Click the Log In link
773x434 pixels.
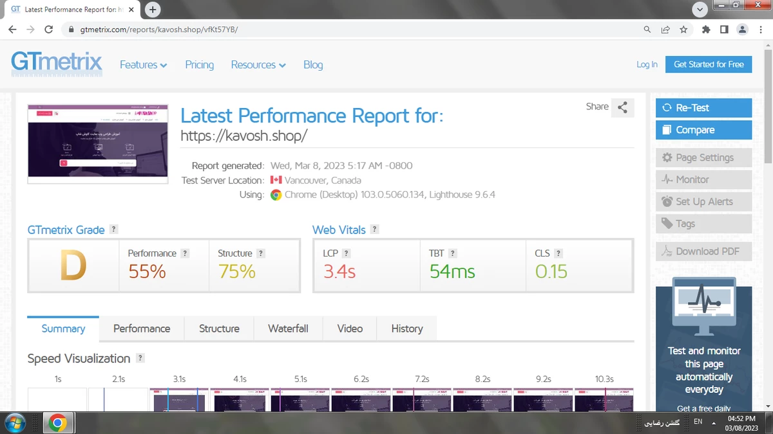(x=647, y=64)
